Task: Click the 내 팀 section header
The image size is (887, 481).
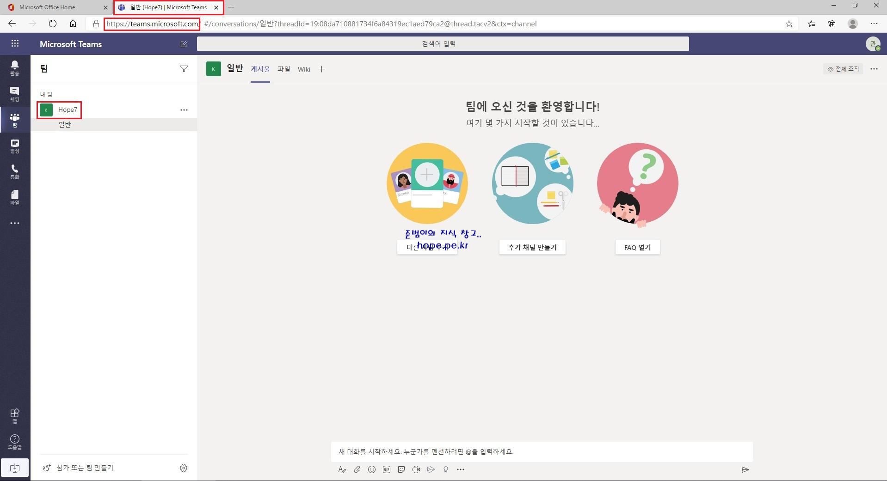Action: [46, 94]
